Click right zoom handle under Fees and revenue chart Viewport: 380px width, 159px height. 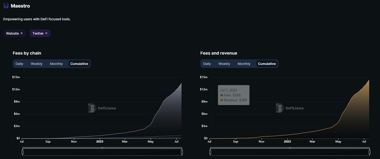coord(370,152)
